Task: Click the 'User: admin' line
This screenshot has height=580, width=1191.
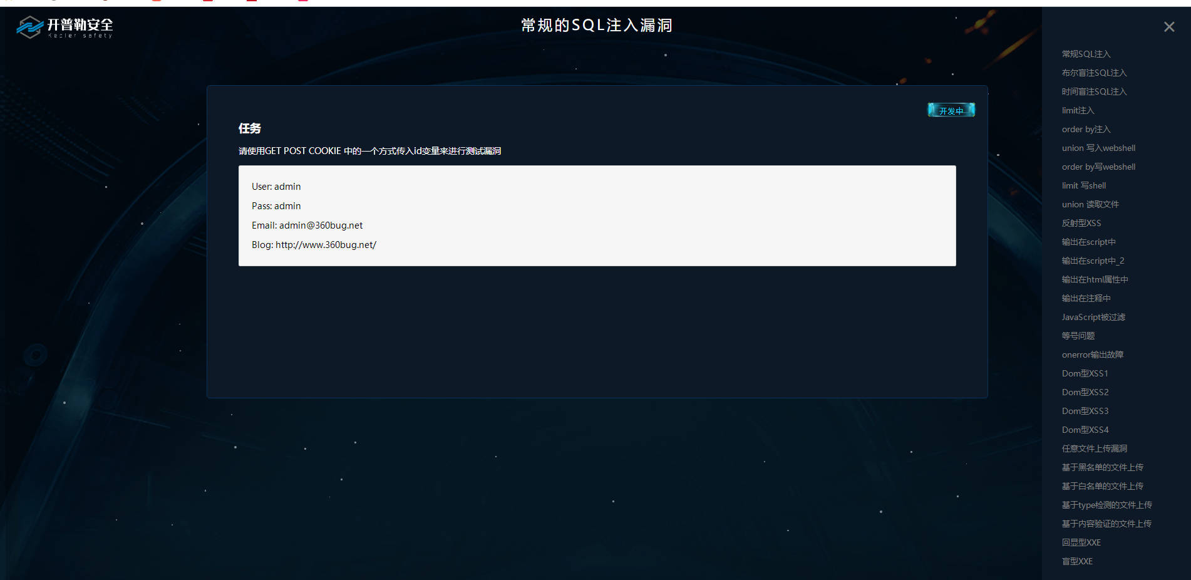Action: click(x=276, y=187)
